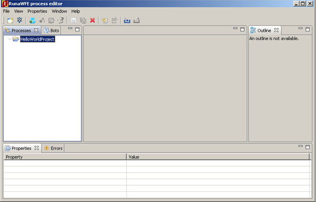Maximize the Outline panel

(x=308, y=29)
